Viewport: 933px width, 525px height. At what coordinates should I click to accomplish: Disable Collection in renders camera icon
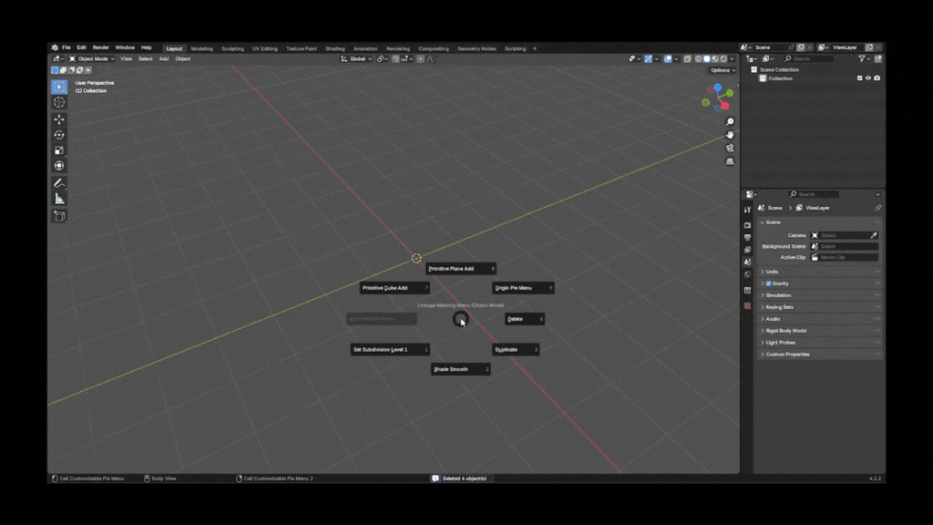tap(877, 78)
